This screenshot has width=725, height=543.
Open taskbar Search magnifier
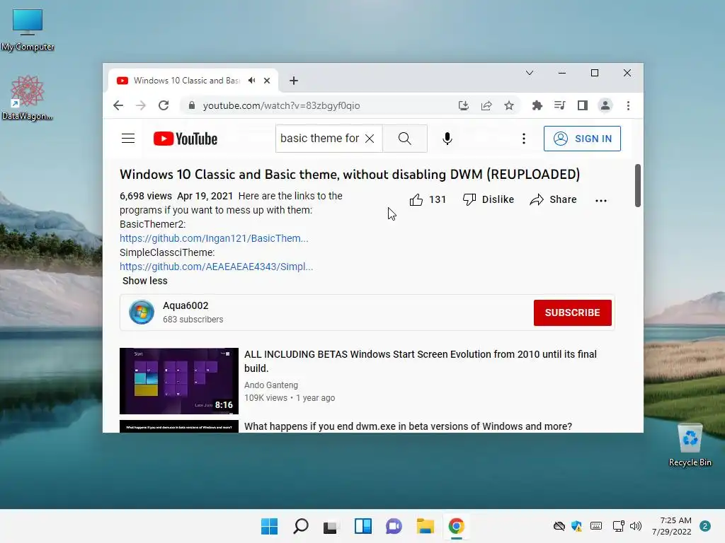point(300,526)
